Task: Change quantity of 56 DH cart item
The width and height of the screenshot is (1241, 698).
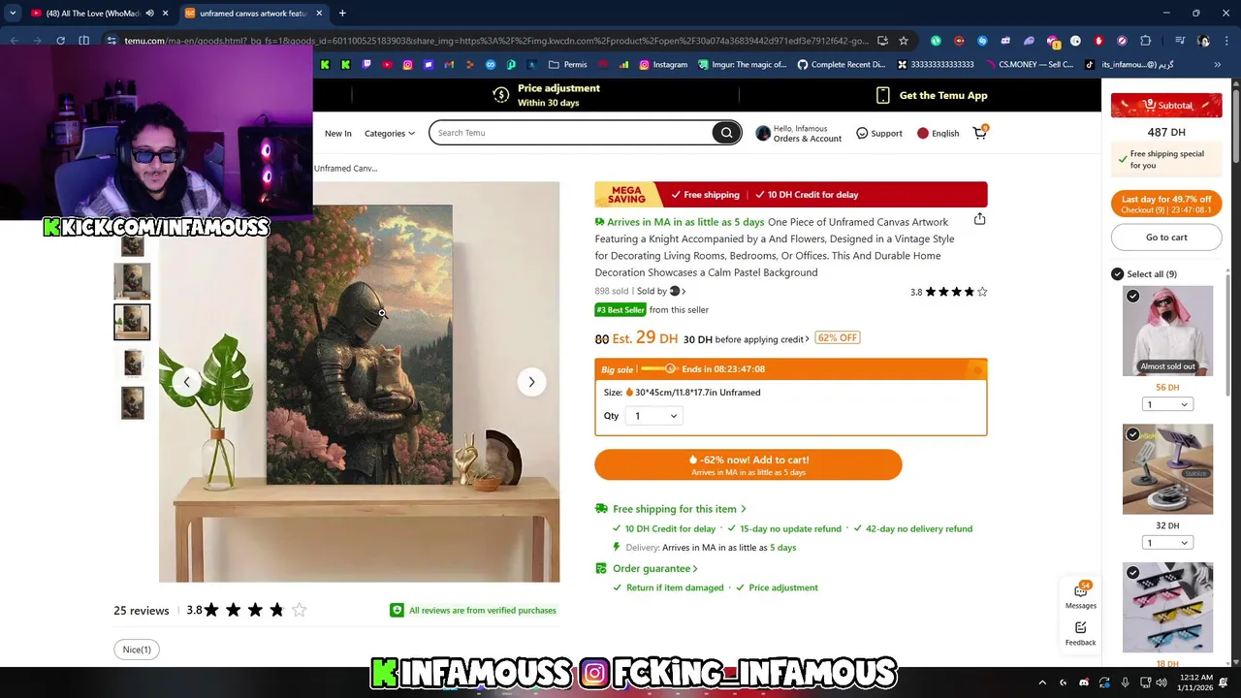Action: [1166, 404]
